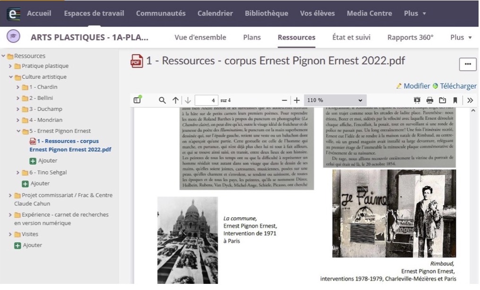480x290 pixels.
Task: Toggle the PDF sidebar panel
Action: coord(137,100)
